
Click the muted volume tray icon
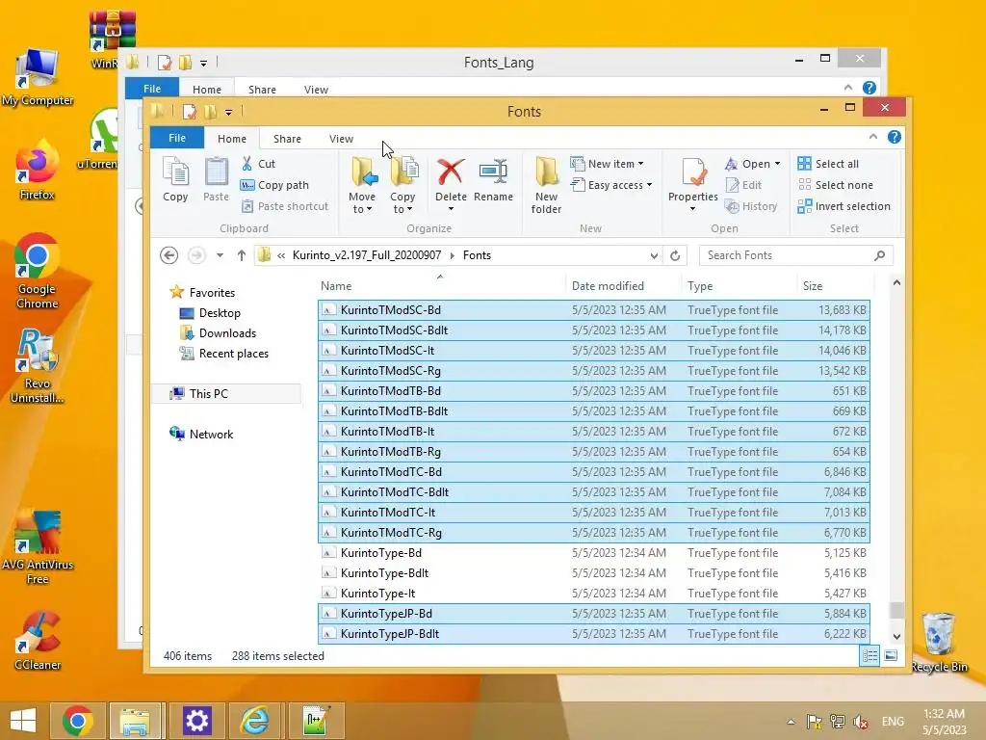point(861,722)
